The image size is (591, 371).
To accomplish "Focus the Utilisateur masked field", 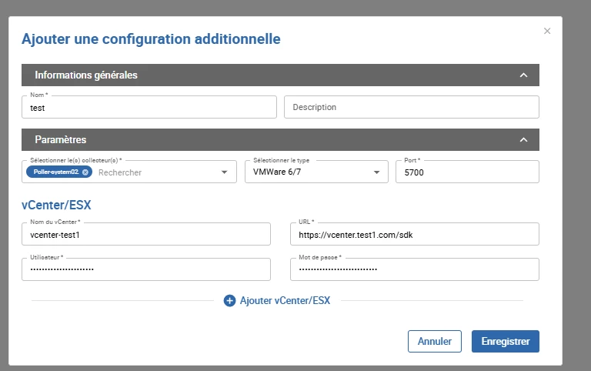I will [146, 269].
